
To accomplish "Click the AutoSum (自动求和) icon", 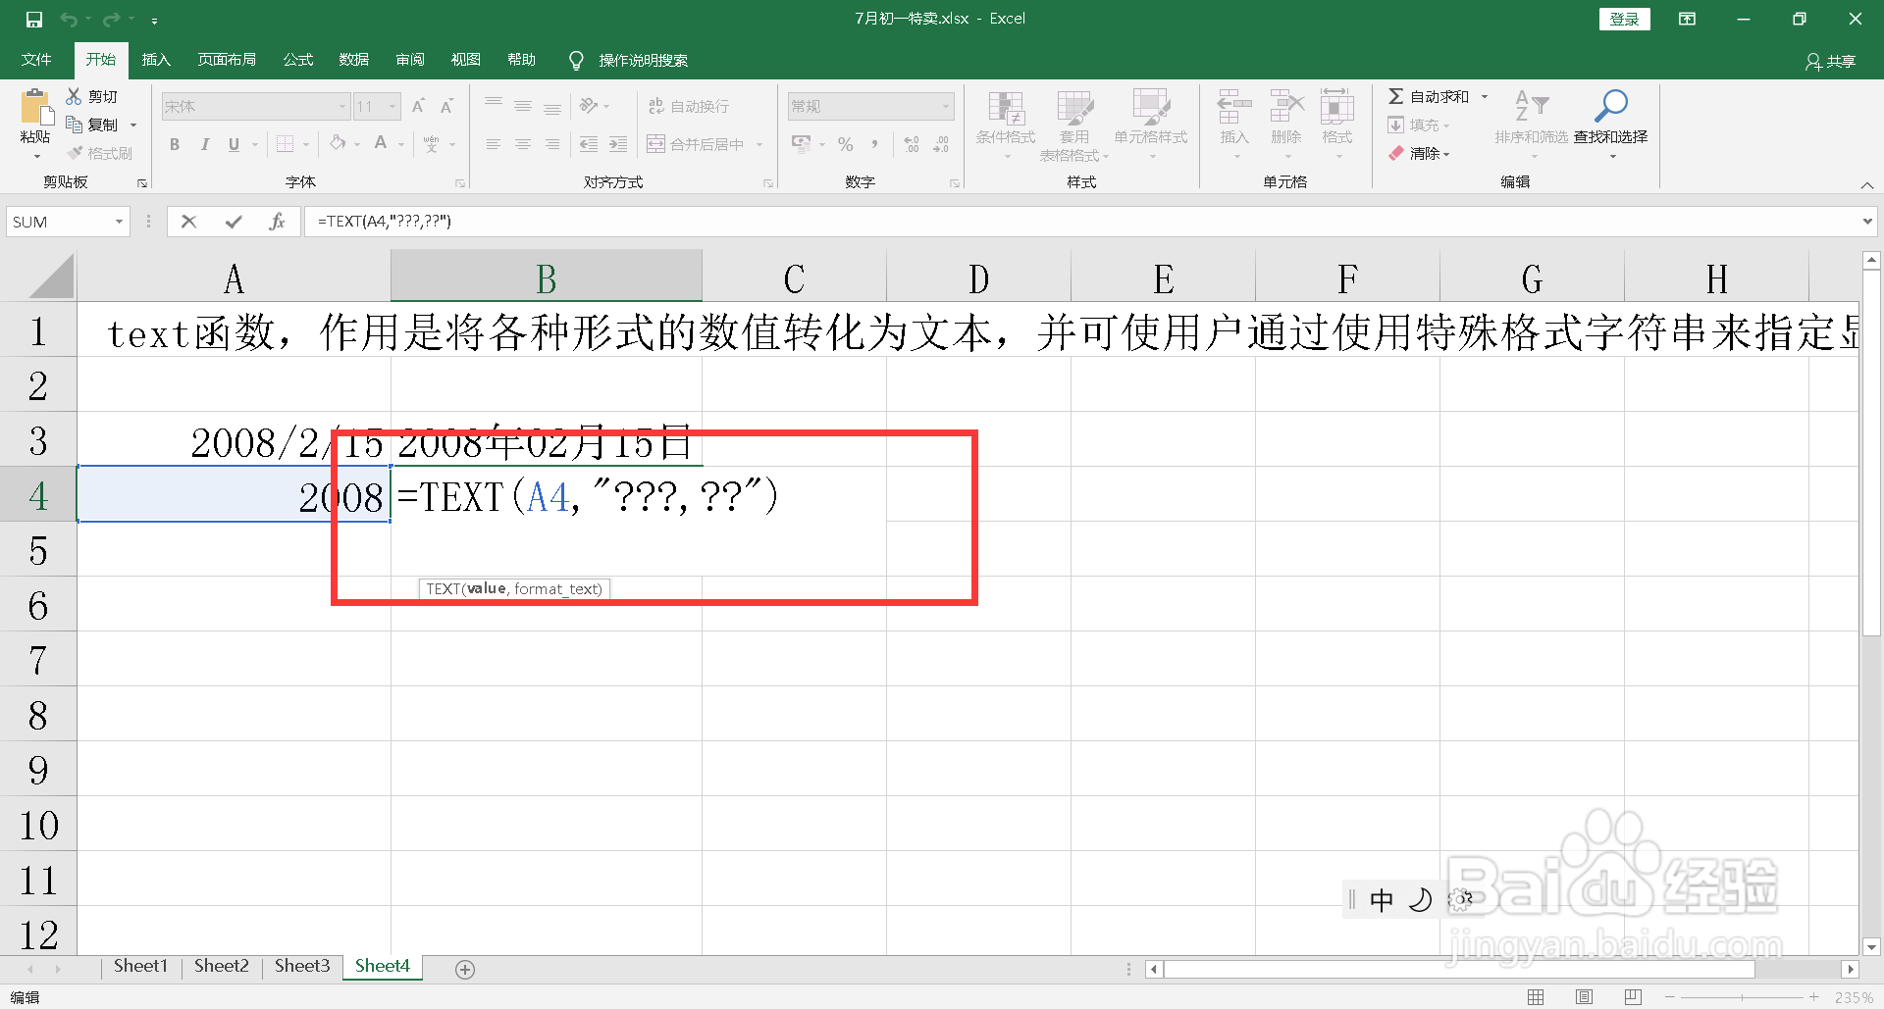I will (x=1436, y=96).
